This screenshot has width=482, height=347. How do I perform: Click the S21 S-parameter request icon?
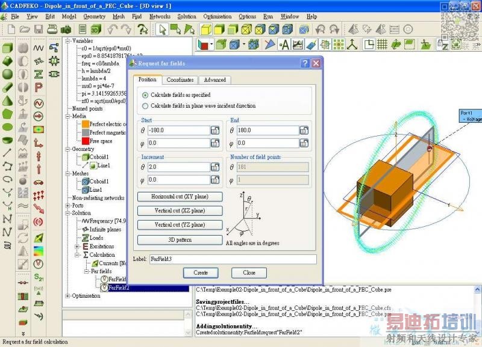coord(39,277)
